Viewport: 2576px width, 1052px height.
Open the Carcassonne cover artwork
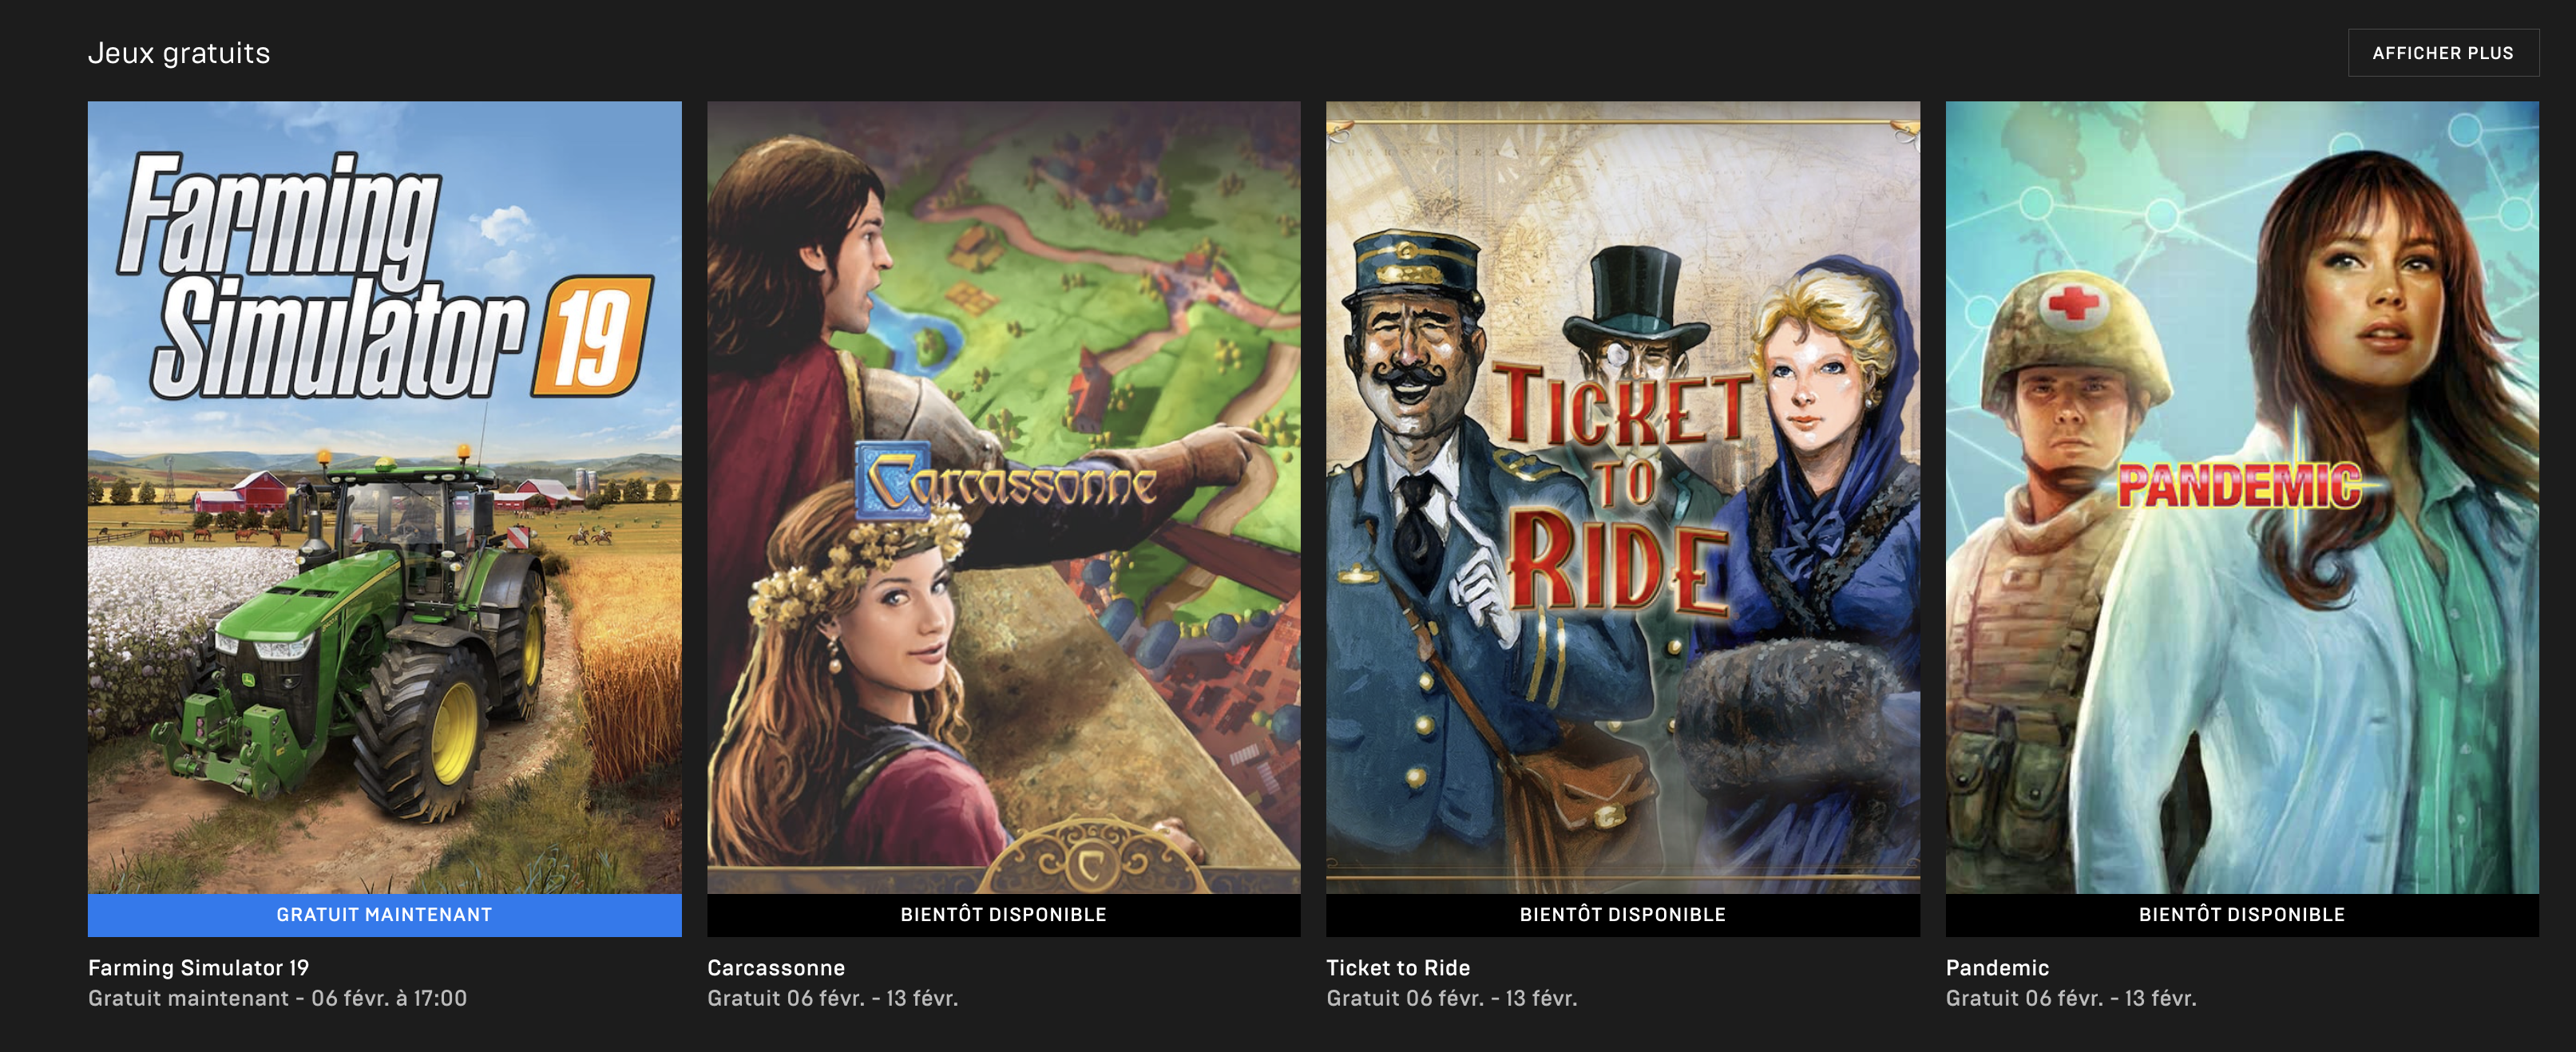pos(1003,497)
